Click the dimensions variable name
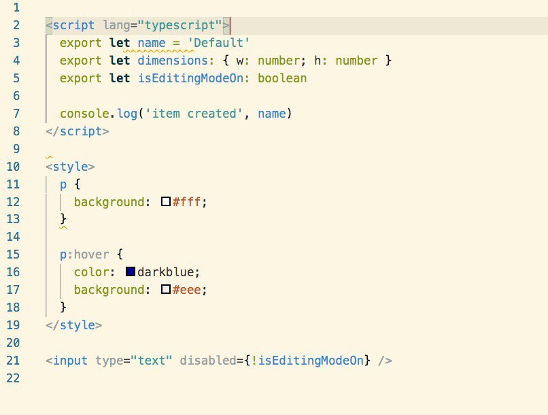The height and width of the screenshot is (415, 548). pos(173,61)
